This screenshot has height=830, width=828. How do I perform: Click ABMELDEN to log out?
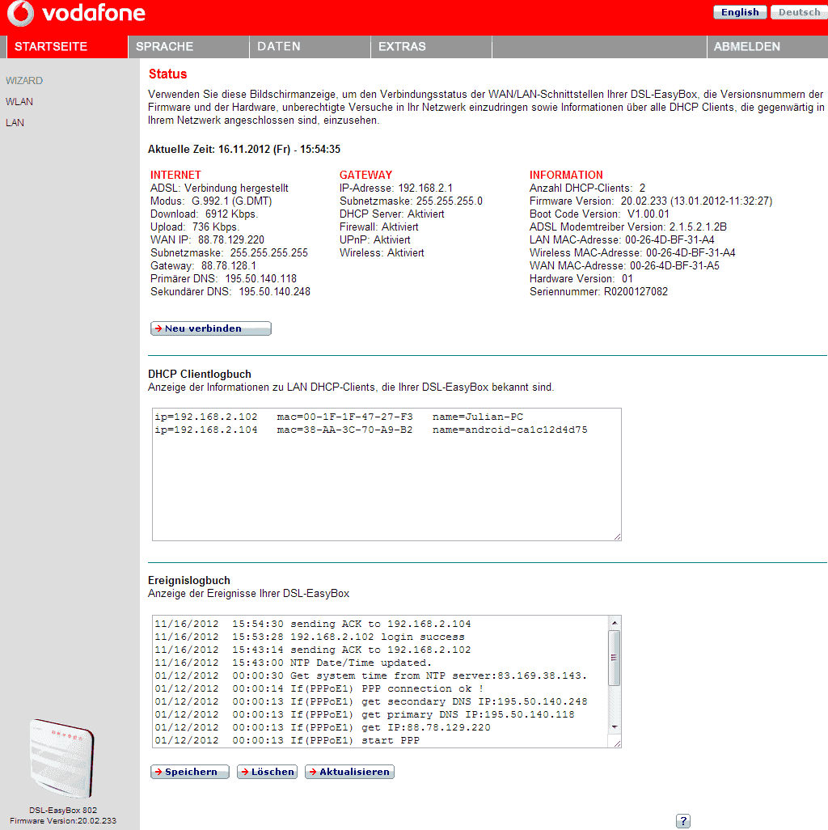(x=767, y=47)
